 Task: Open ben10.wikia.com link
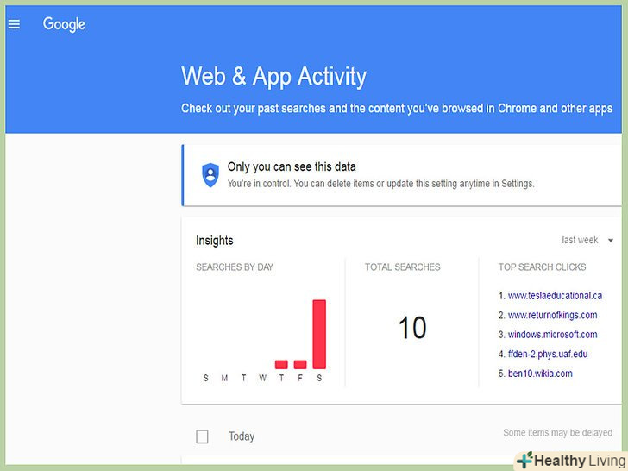pyautogui.click(x=540, y=374)
